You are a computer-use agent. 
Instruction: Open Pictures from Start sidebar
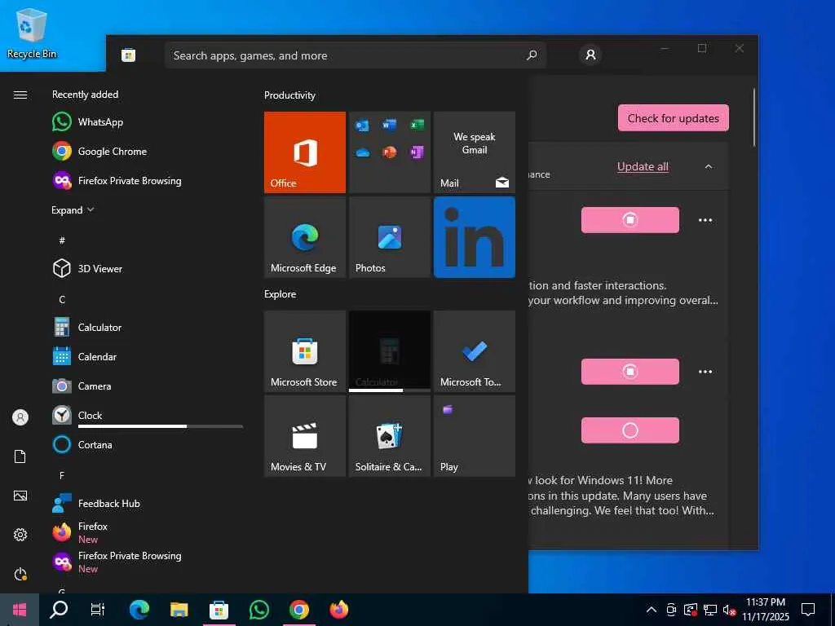click(x=20, y=496)
